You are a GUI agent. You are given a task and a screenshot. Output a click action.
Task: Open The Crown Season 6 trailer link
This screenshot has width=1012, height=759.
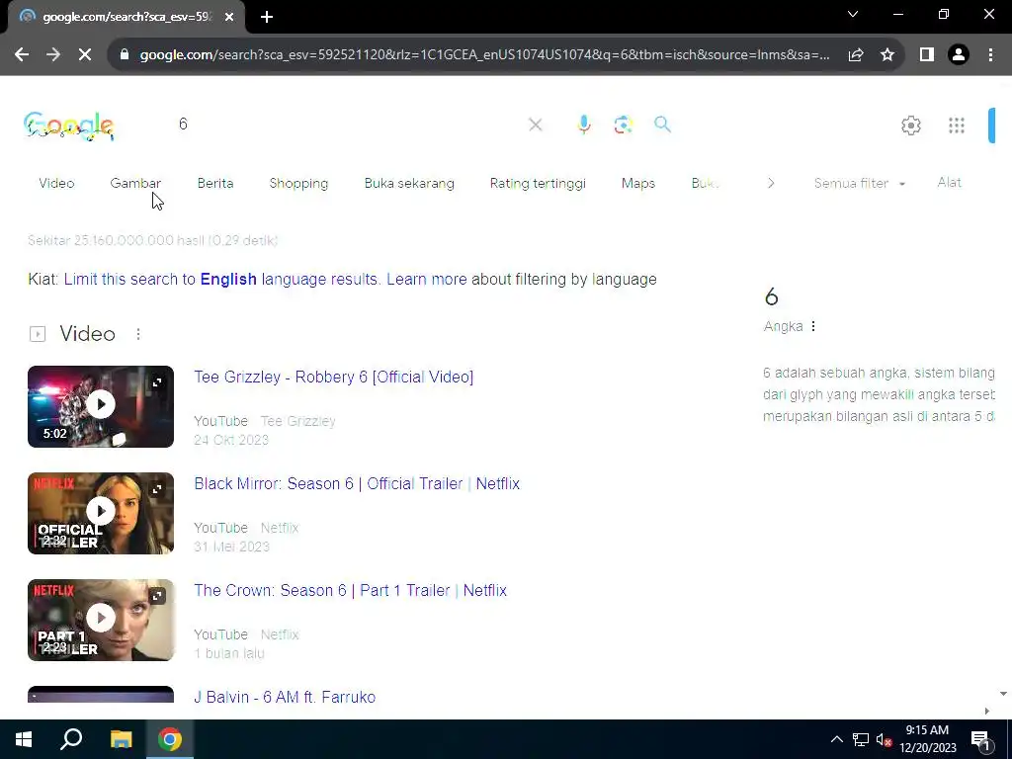click(x=351, y=591)
